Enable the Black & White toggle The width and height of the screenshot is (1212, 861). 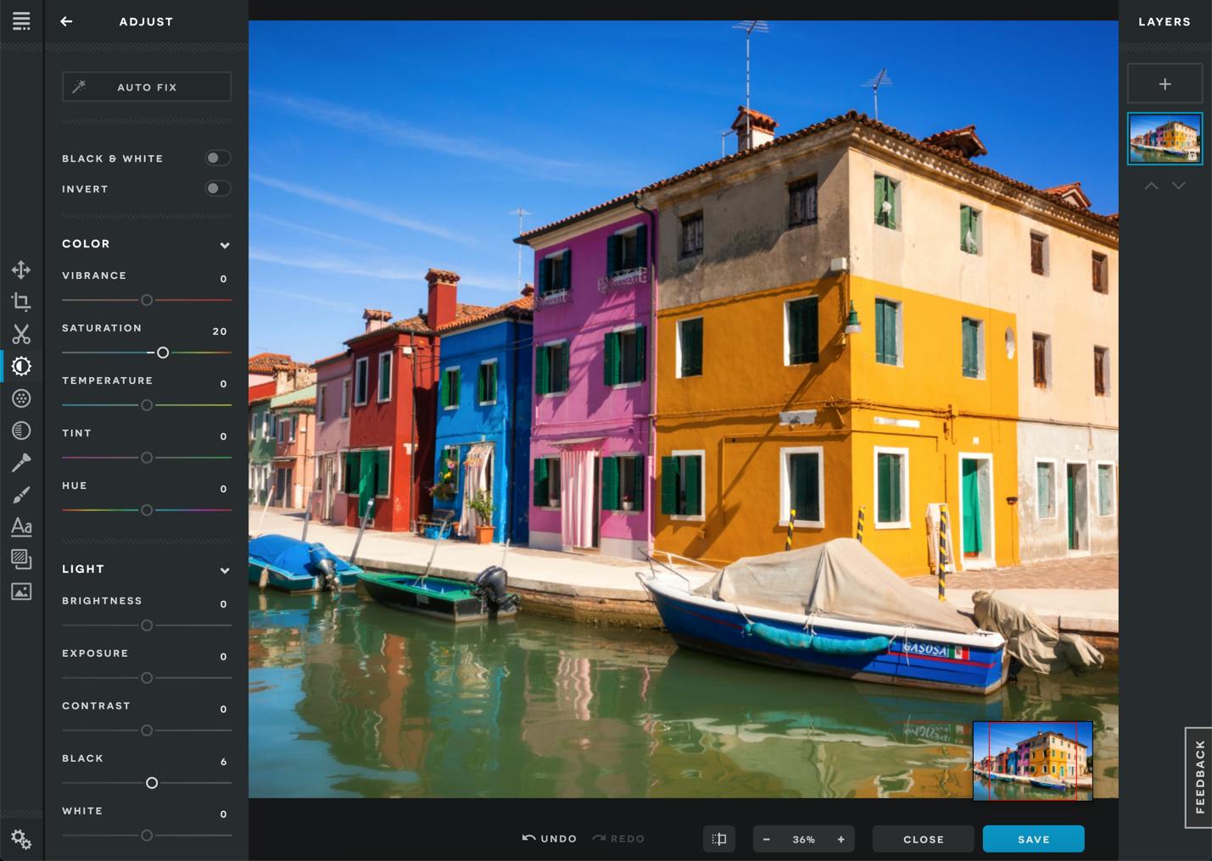click(217, 158)
